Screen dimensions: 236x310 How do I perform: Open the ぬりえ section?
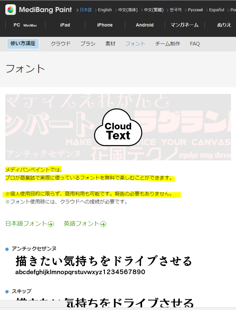224,25
